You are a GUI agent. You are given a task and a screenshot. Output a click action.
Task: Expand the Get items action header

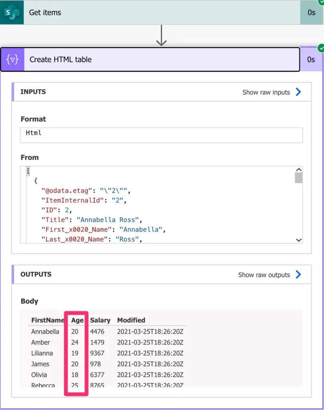coord(160,12)
